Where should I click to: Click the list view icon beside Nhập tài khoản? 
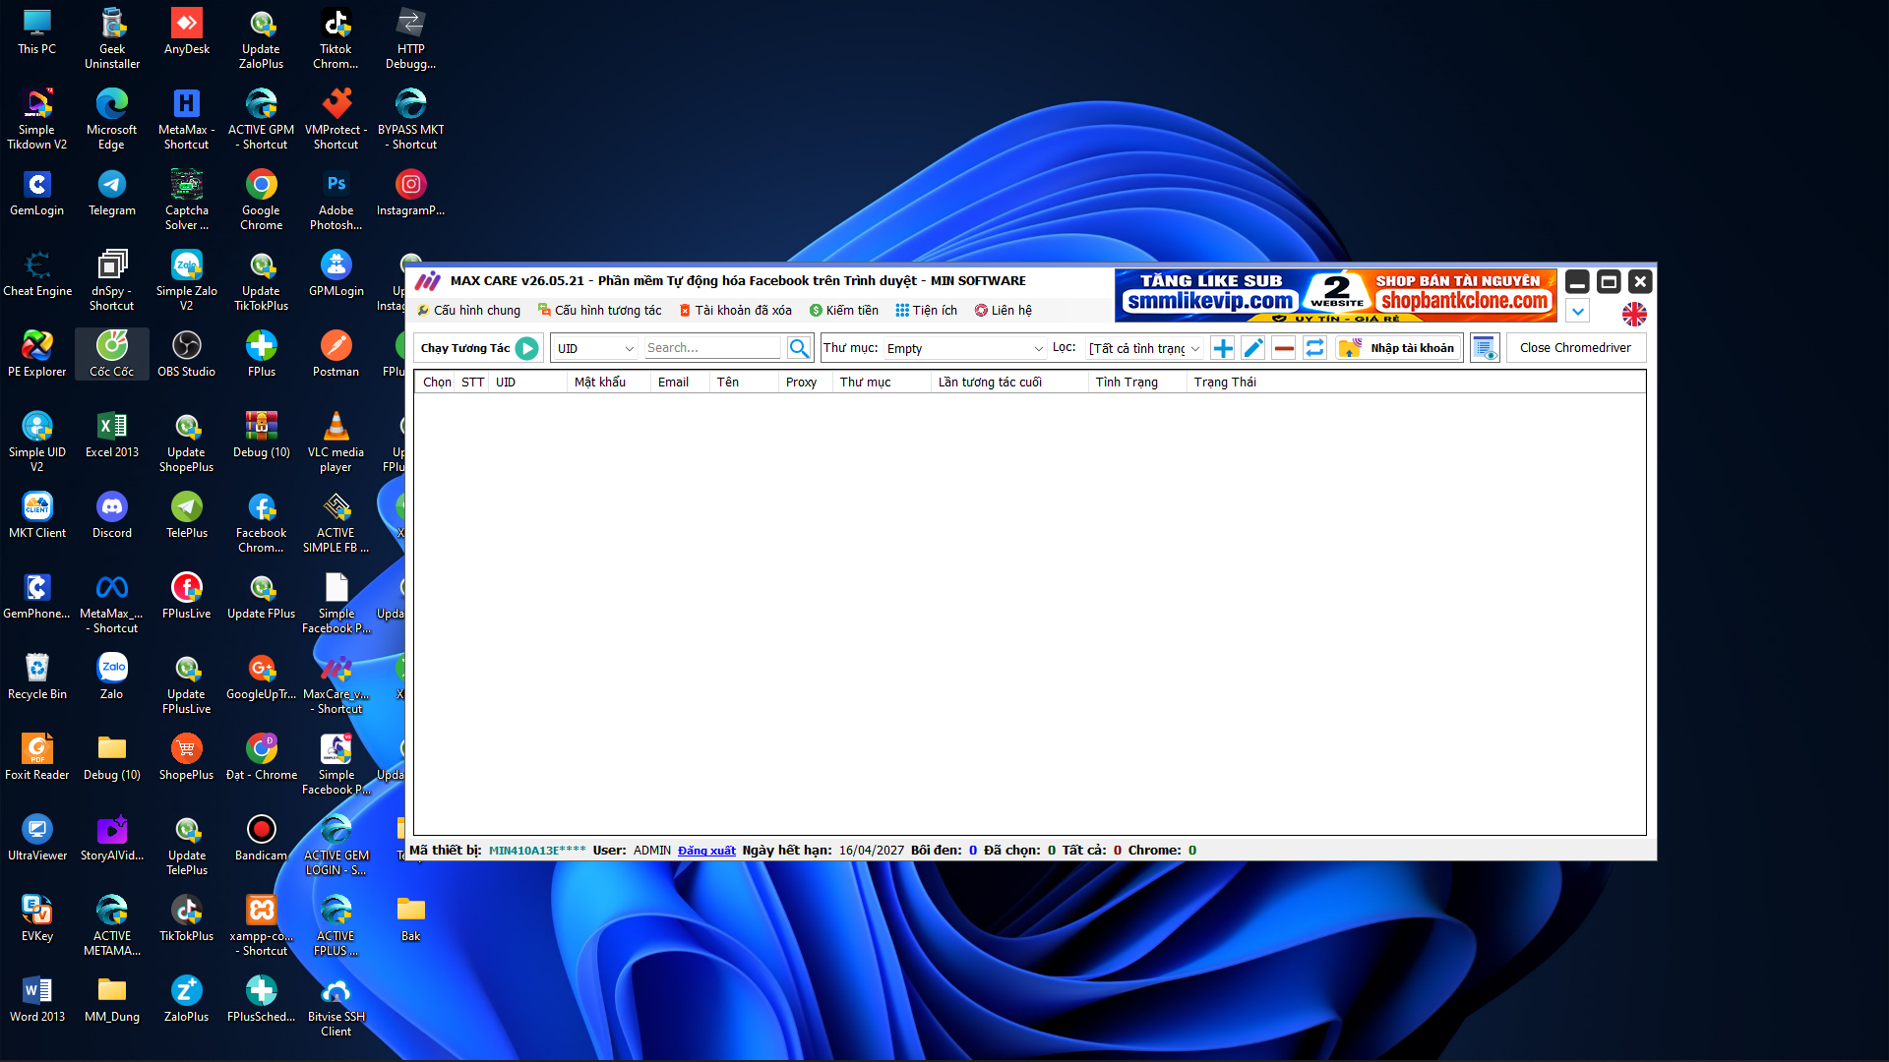tap(1485, 348)
